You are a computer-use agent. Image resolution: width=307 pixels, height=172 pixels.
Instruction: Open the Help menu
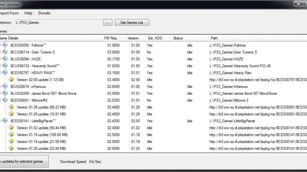[x=28, y=13]
